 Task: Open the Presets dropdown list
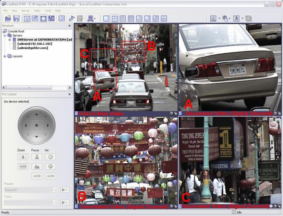click(x=55, y=190)
